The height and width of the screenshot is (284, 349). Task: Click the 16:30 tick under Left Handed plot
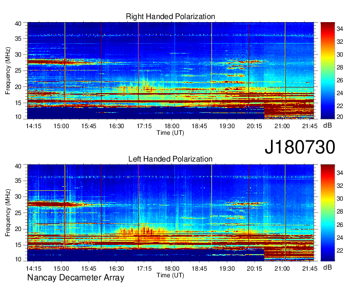click(x=117, y=269)
